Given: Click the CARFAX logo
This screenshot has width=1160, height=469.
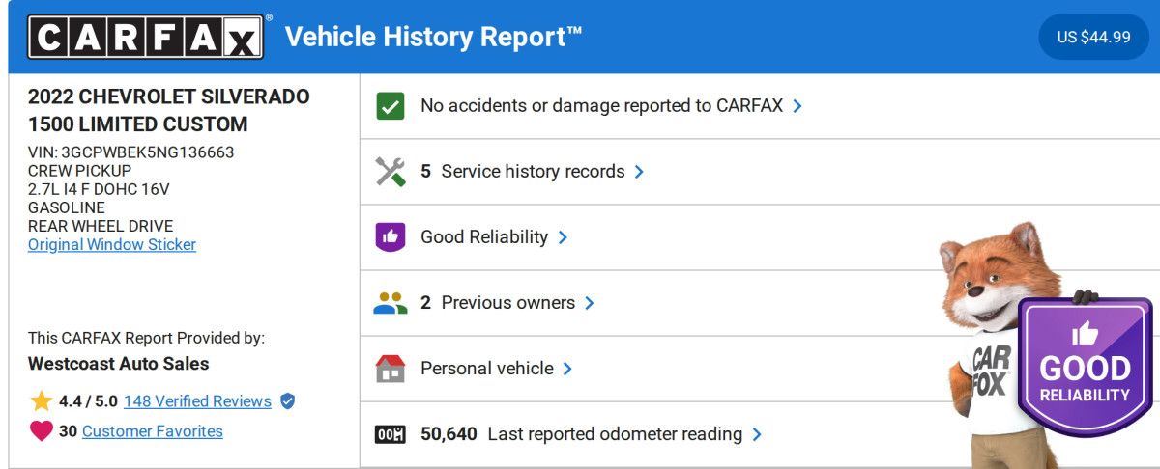Looking at the screenshot, I should pyautogui.click(x=145, y=38).
